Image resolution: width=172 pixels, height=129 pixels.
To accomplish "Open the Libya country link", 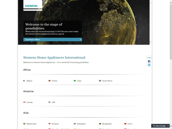I will (79, 81).
